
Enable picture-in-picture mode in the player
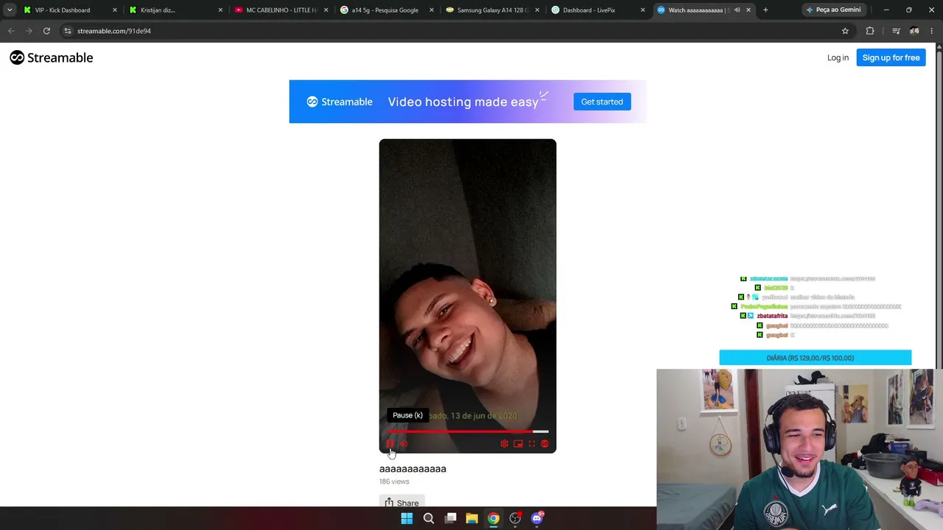pyautogui.click(x=518, y=444)
